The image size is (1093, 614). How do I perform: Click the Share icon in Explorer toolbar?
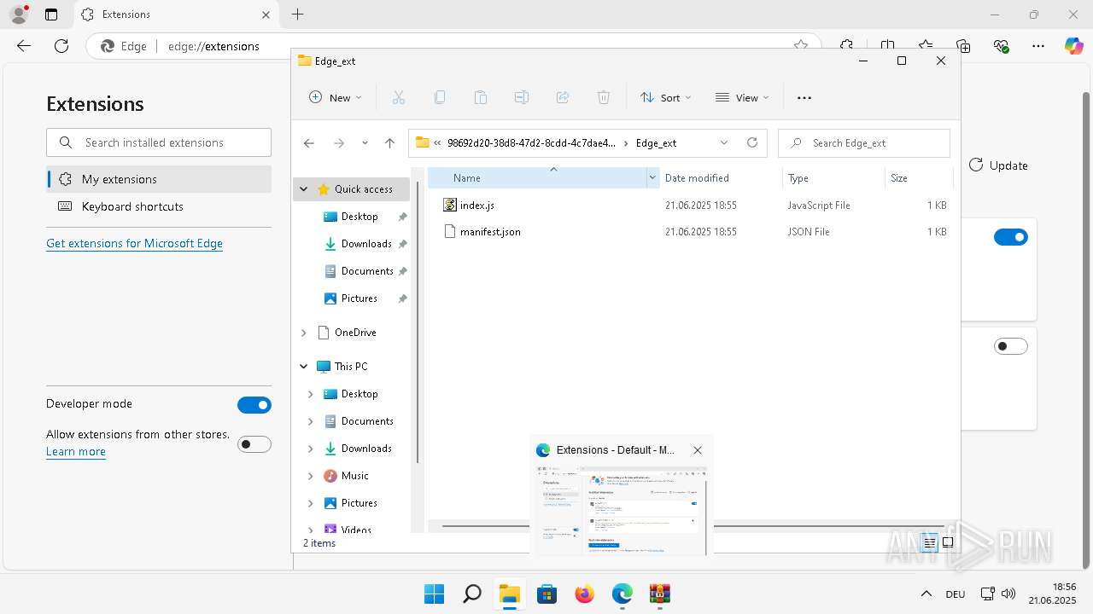click(x=563, y=98)
